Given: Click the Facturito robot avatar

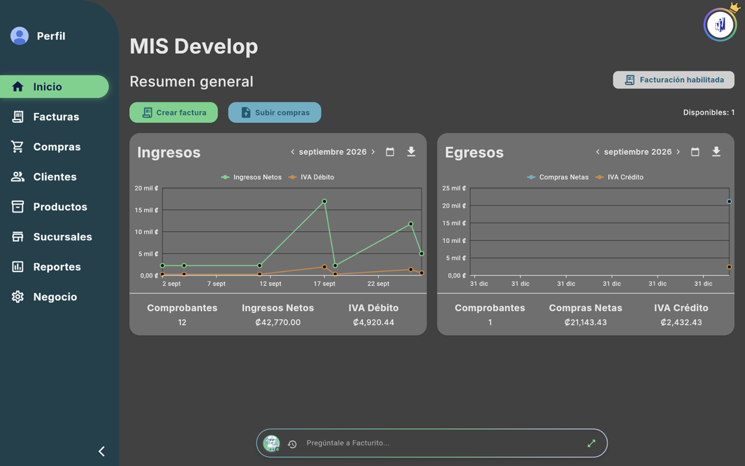Looking at the screenshot, I should [x=271, y=443].
